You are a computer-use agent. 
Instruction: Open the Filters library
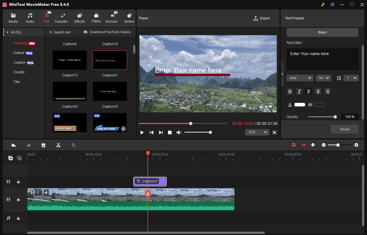(x=96, y=17)
